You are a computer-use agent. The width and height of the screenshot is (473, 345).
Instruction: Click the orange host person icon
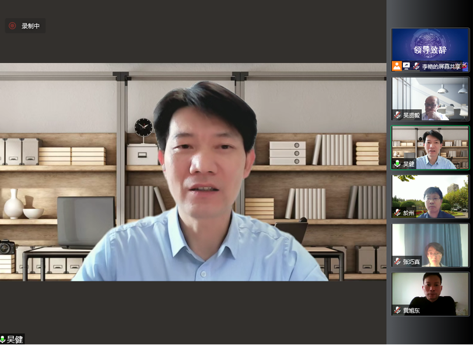(x=397, y=66)
